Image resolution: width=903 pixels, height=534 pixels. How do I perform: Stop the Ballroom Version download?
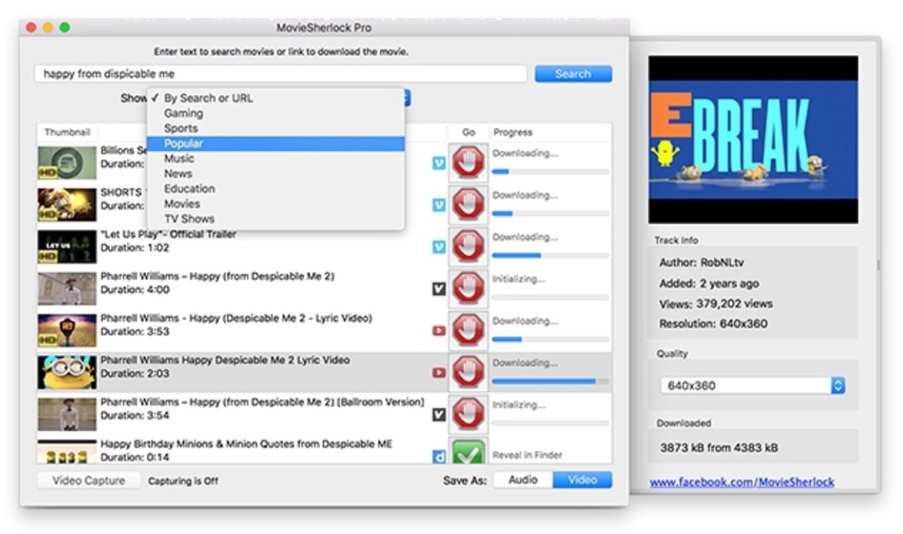pyautogui.click(x=468, y=415)
